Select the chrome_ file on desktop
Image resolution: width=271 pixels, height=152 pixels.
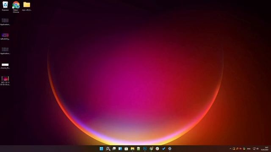click(5, 66)
